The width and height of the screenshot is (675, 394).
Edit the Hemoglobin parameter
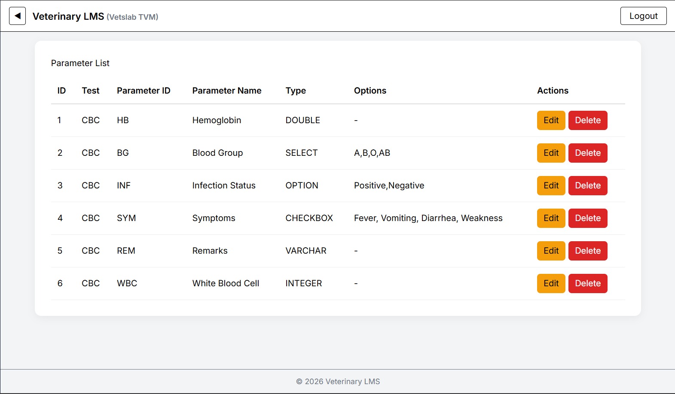(x=551, y=120)
